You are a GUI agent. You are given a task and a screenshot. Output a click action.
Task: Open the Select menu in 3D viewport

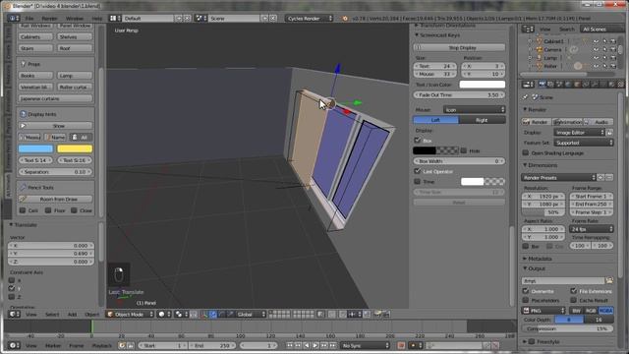52,315
